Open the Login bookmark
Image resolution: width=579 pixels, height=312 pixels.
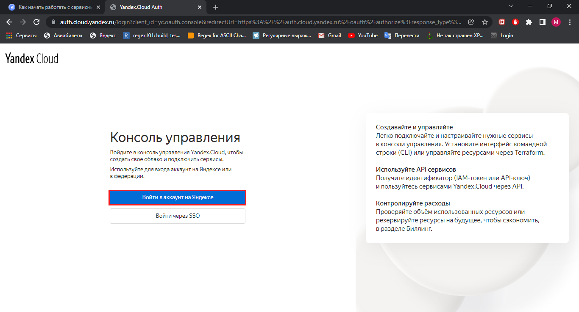coord(502,36)
